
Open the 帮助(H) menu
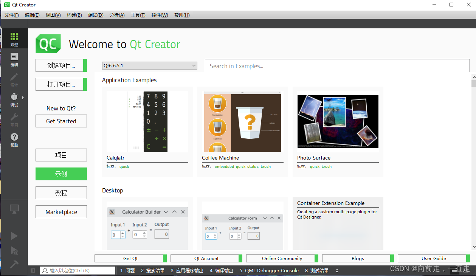tap(182, 15)
